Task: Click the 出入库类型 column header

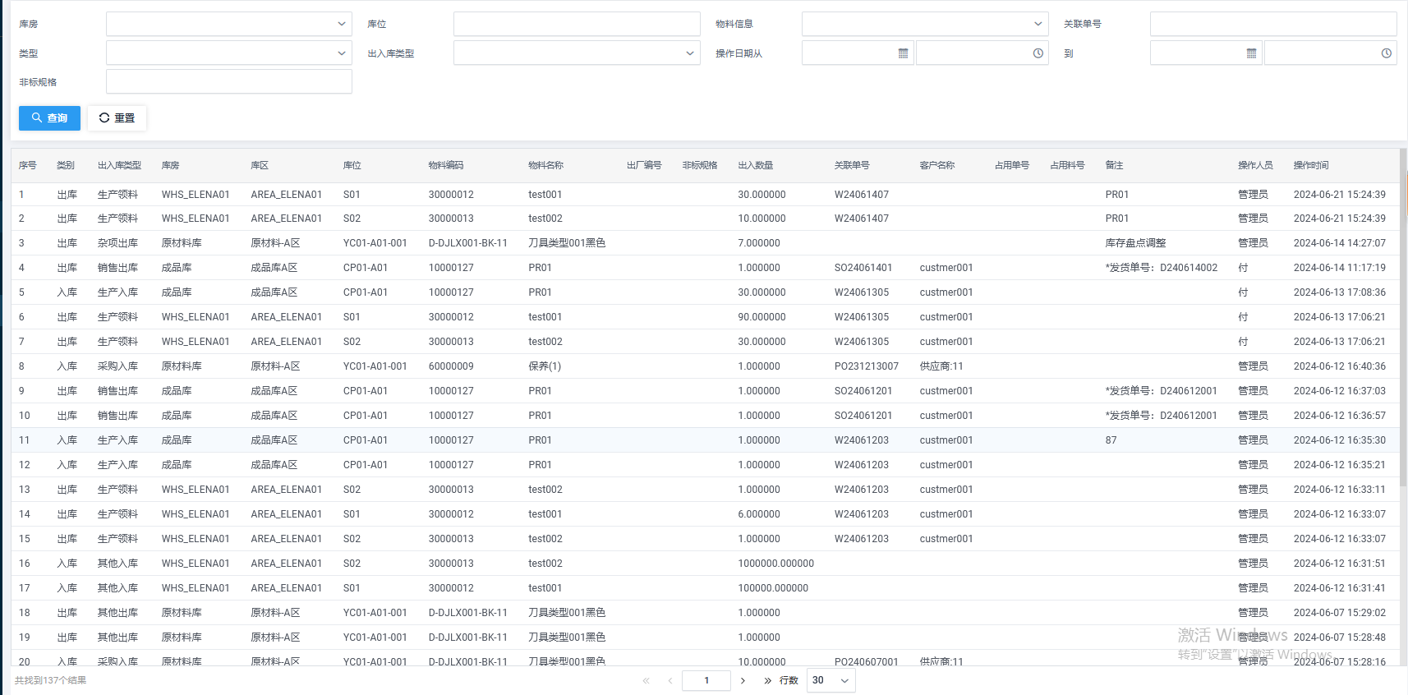Action: click(x=119, y=165)
